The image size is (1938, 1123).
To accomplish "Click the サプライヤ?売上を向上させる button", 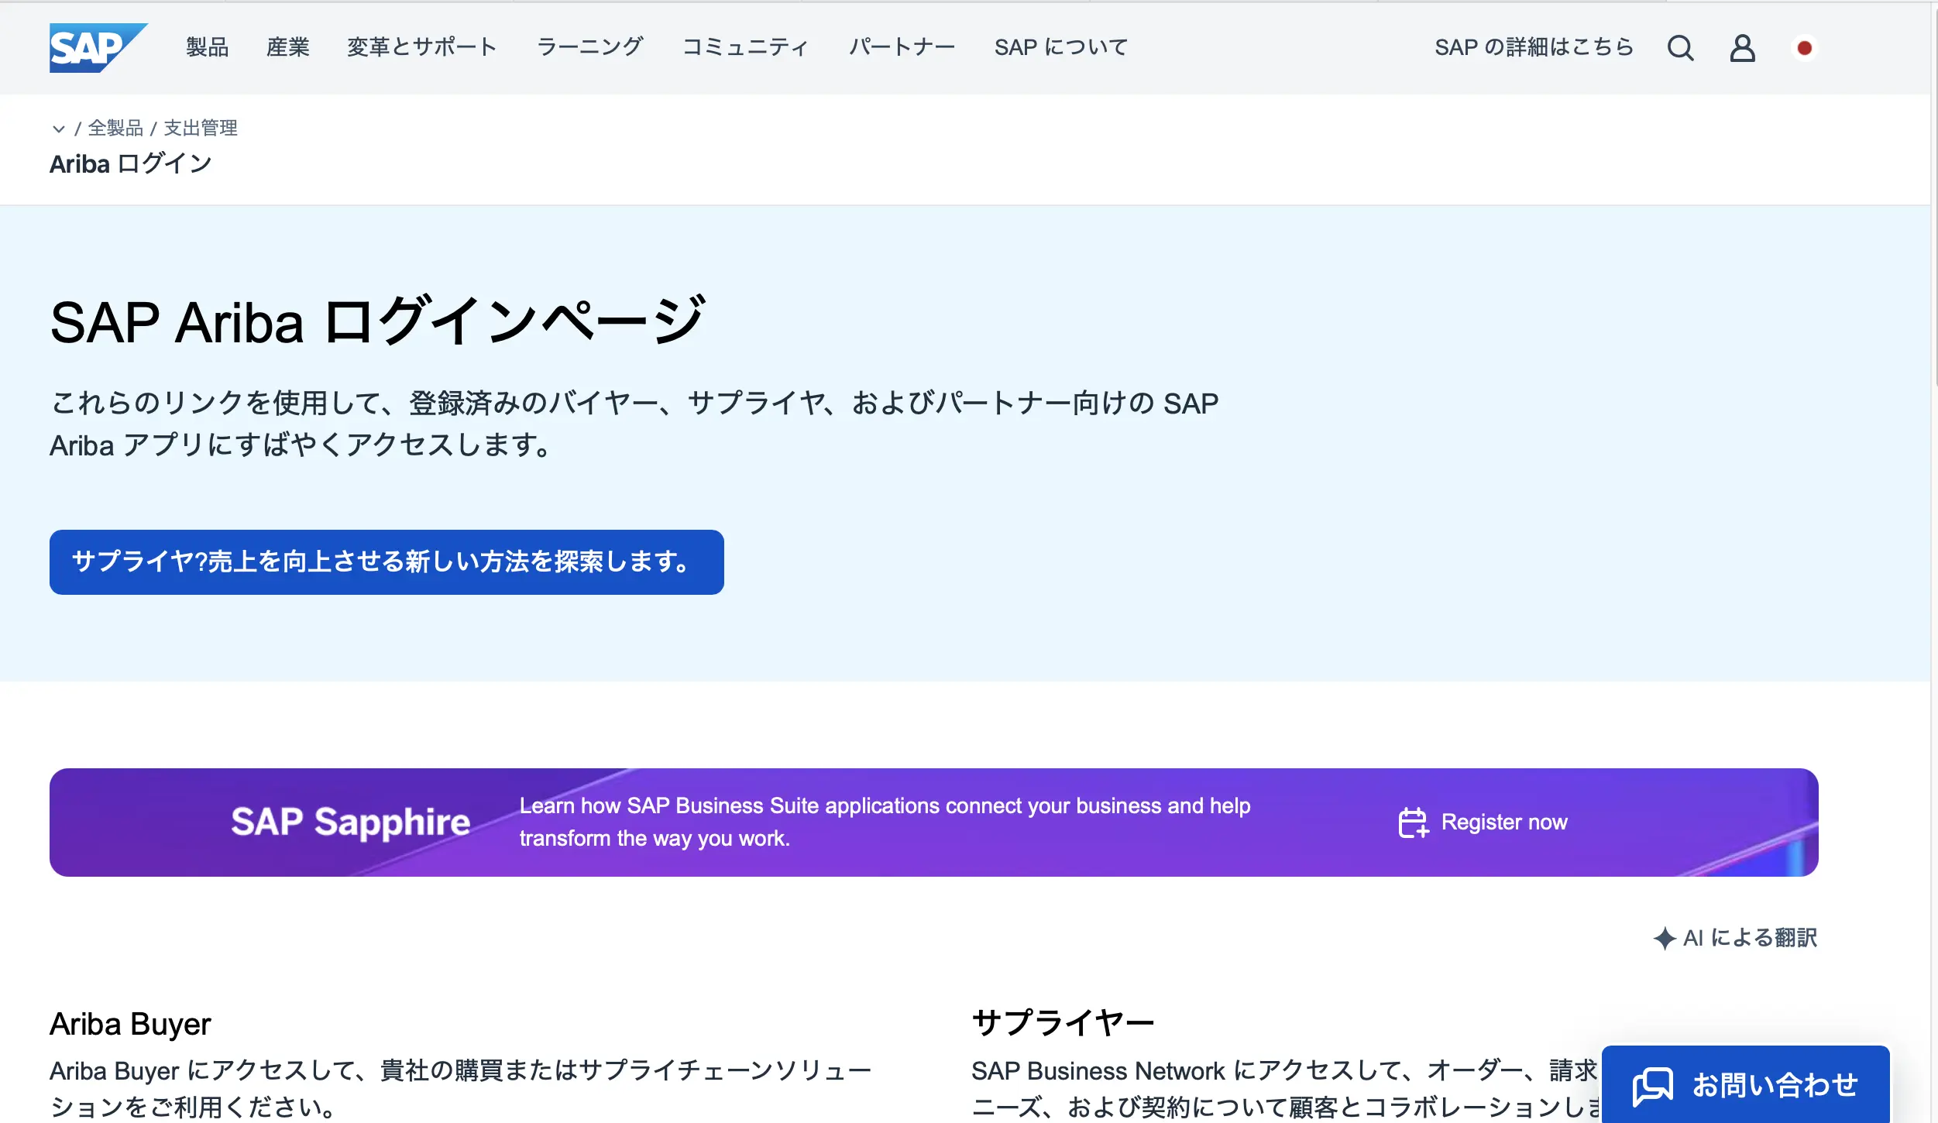I will point(387,562).
